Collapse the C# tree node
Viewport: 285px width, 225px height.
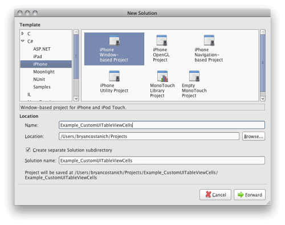tap(23, 41)
